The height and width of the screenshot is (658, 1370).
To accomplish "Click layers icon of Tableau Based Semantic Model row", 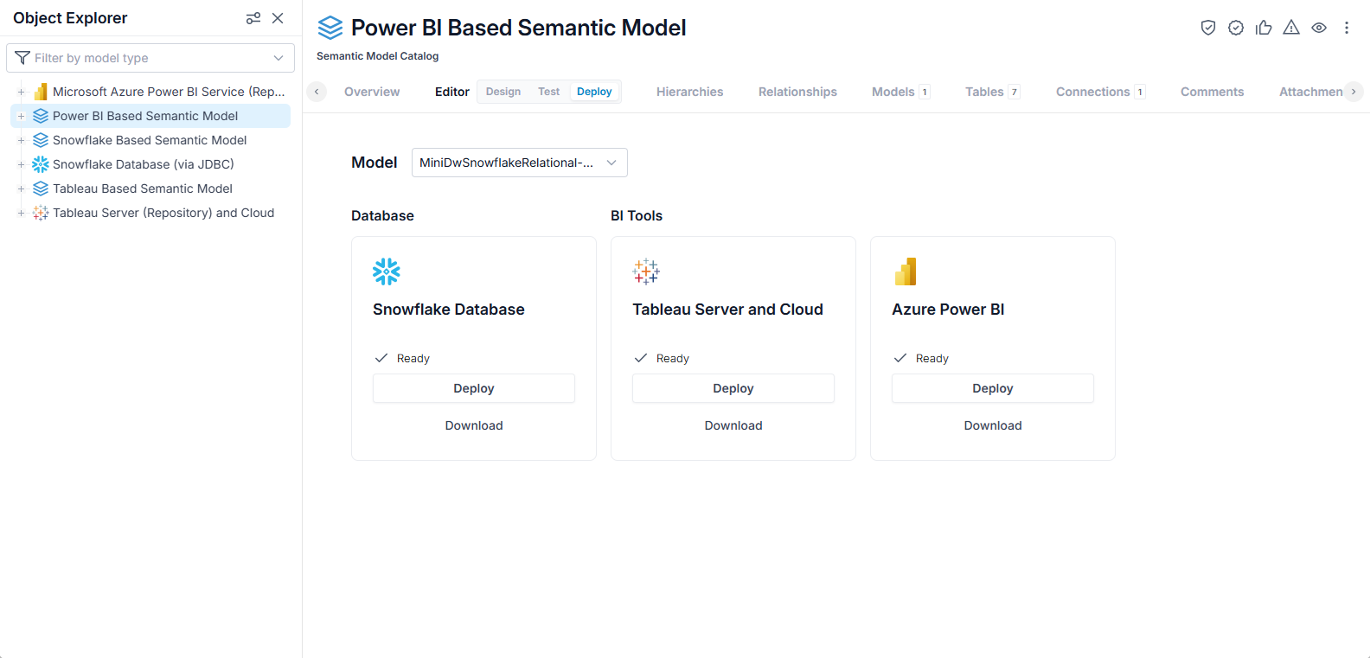I will coord(41,188).
